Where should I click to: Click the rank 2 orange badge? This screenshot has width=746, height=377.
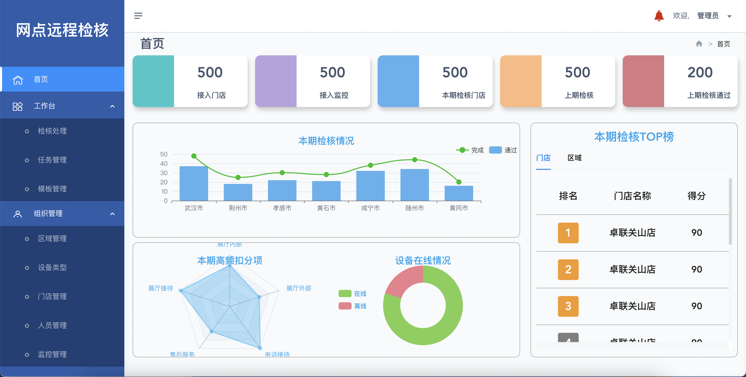click(568, 269)
